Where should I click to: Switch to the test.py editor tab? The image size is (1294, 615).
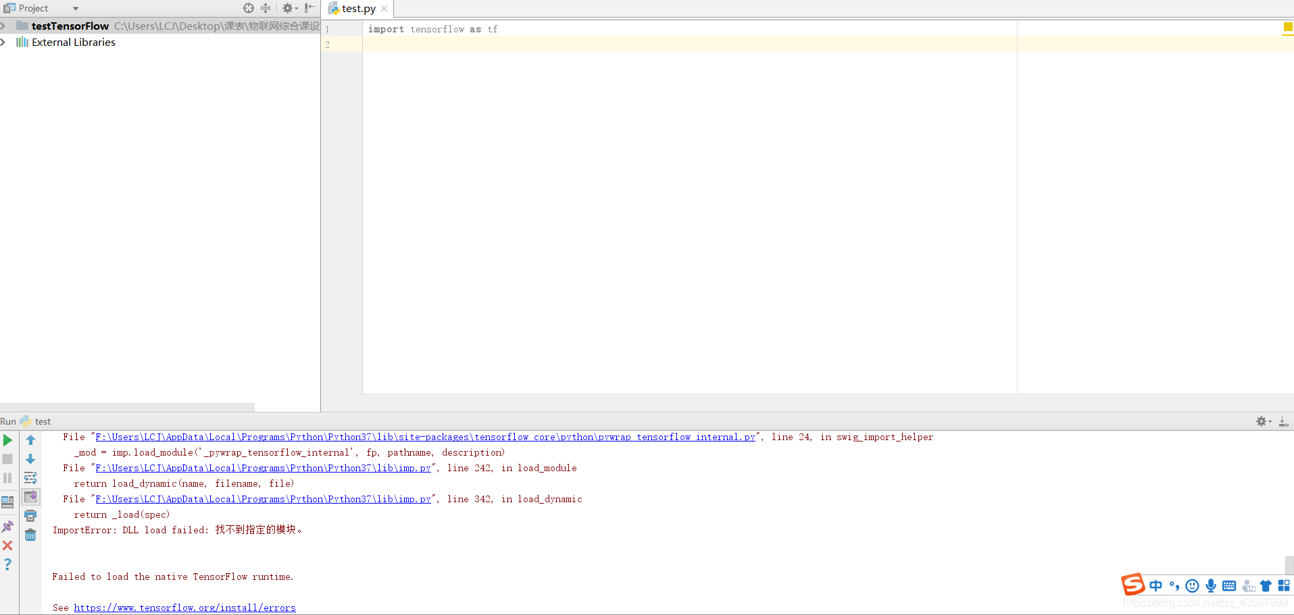(x=358, y=9)
